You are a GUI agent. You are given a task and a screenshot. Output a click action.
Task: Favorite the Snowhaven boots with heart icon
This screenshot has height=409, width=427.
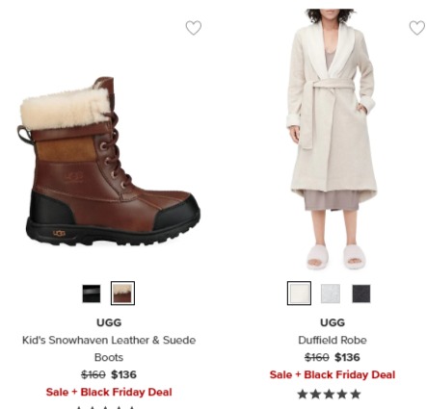coord(194,28)
